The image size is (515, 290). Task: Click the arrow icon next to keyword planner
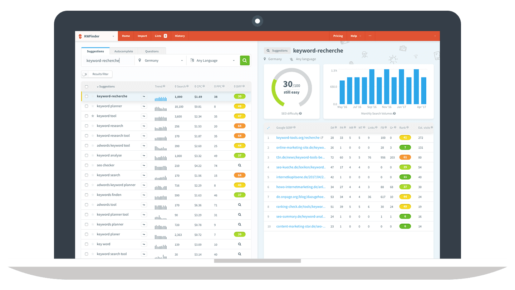(x=144, y=106)
